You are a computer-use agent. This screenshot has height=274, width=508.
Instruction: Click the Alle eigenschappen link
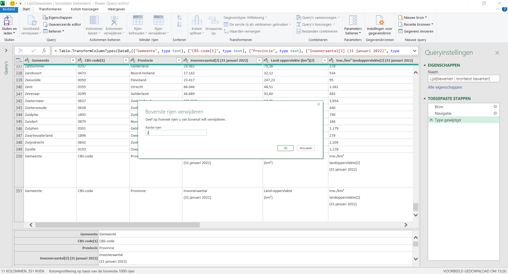tap(445, 87)
